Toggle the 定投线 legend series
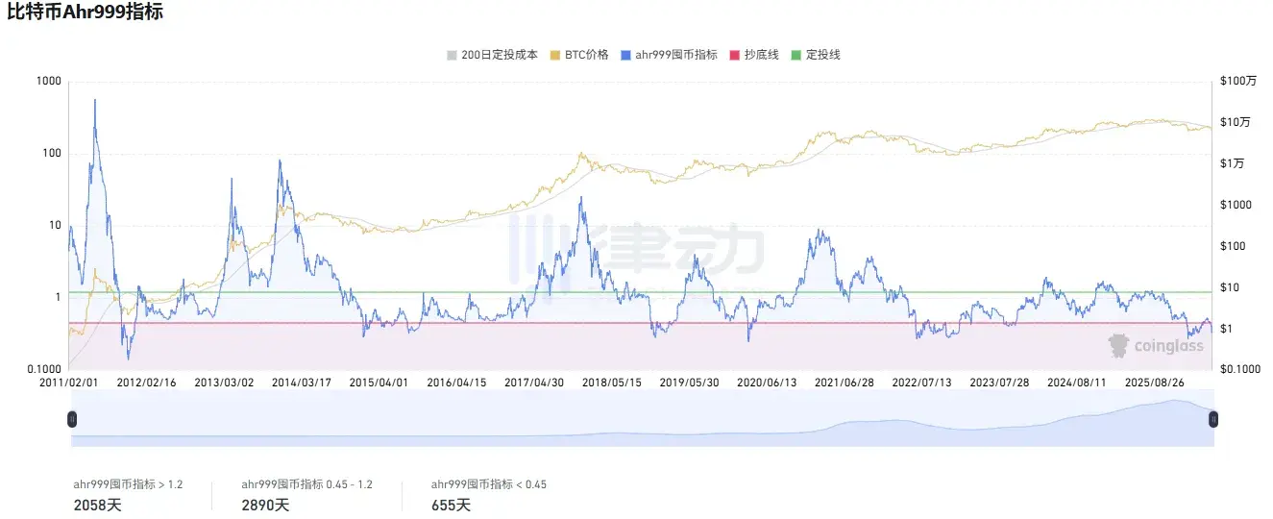 click(816, 55)
